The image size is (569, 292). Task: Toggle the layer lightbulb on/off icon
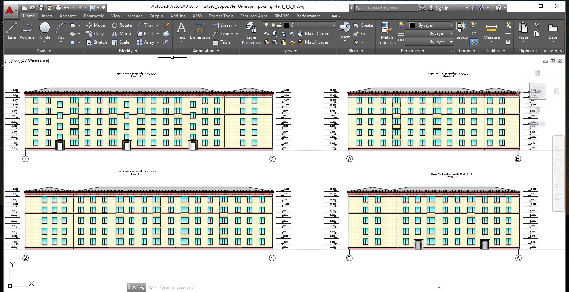(x=266, y=25)
